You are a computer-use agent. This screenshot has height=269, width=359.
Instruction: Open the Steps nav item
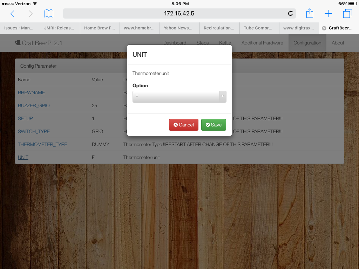point(203,43)
